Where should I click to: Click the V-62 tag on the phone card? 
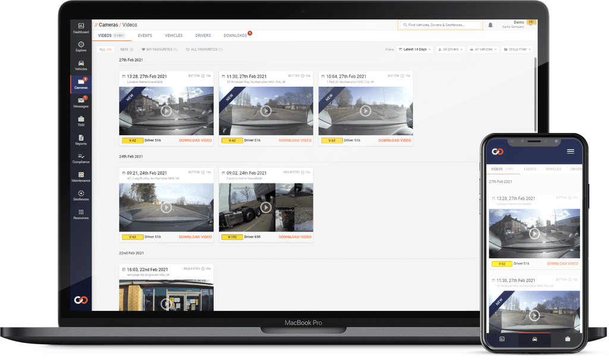pyautogui.click(x=502, y=263)
